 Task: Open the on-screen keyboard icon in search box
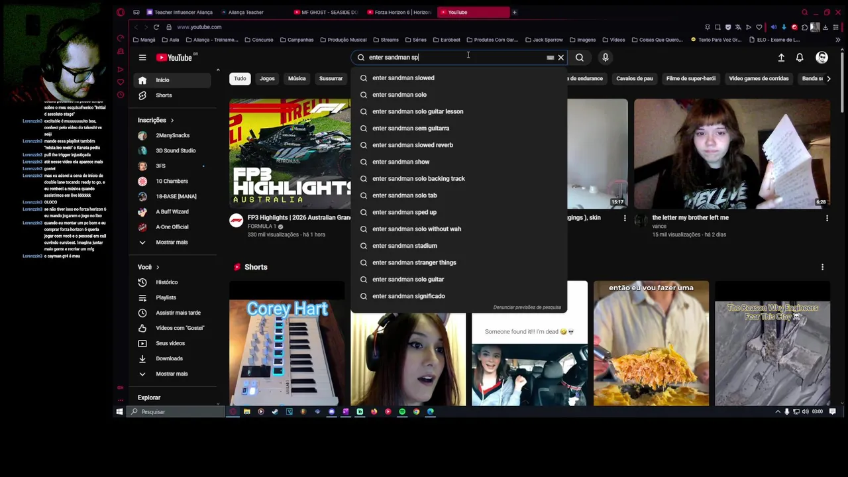pos(550,58)
